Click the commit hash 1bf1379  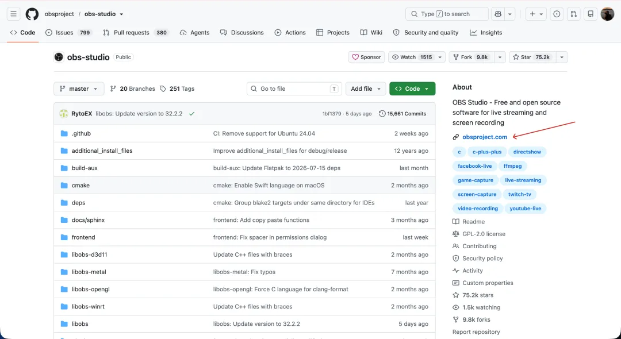(332, 114)
